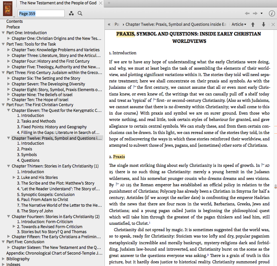Click the vertical scrollbar thumb in the reading pane
The image size is (277, 266).
point(275,186)
